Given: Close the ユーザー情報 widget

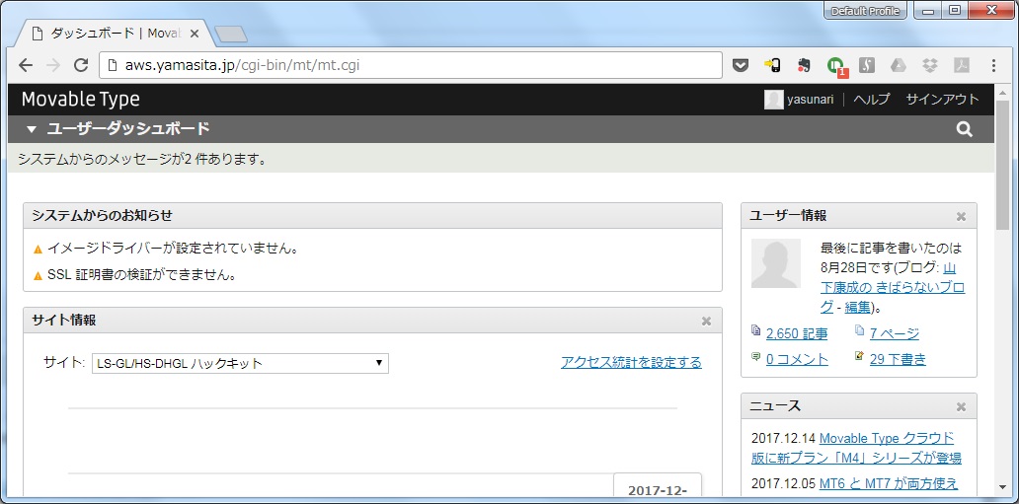Looking at the screenshot, I should [x=961, y=216].
